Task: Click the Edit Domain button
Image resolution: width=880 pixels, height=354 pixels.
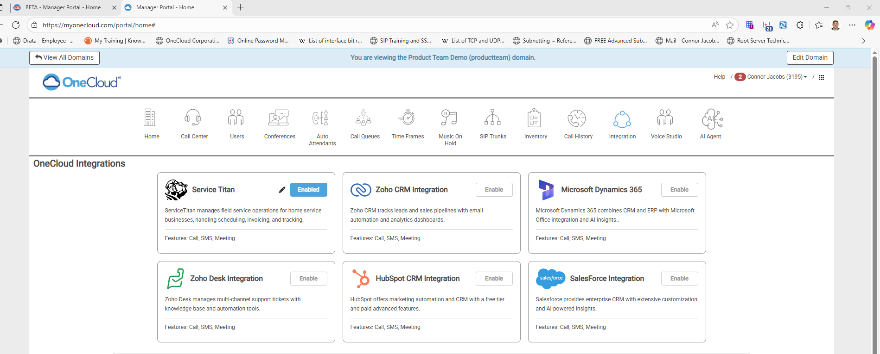Action: (x=810, y=57)
